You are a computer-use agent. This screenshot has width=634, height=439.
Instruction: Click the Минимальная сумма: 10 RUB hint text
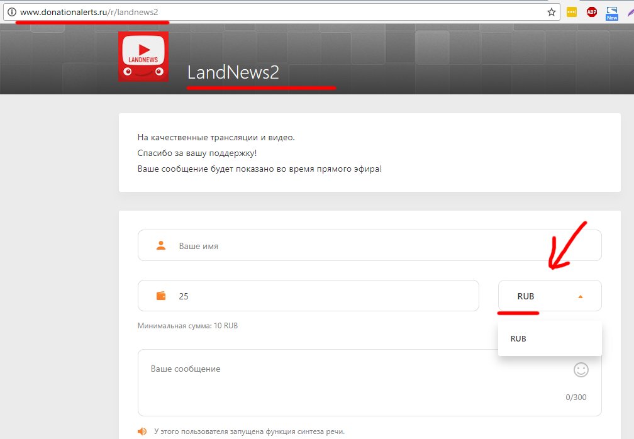[x=187, y=326]
